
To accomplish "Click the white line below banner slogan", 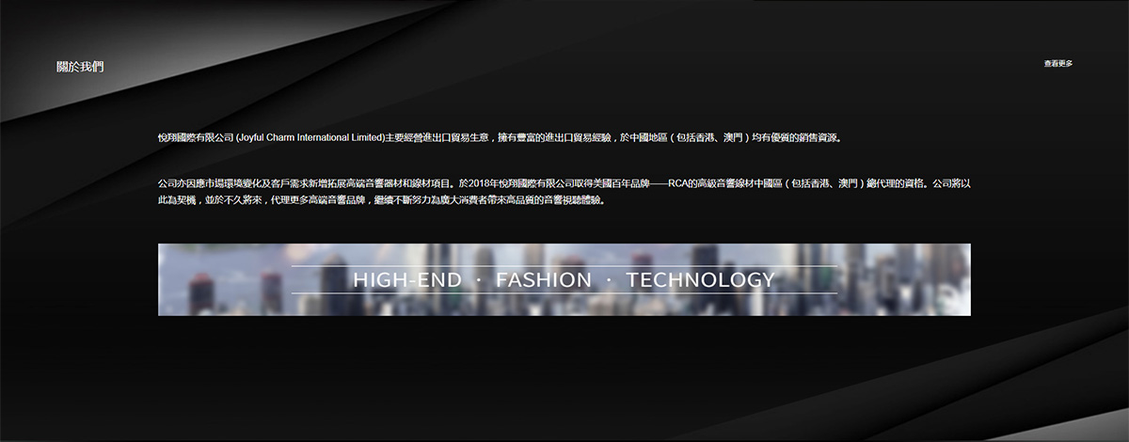I will [564, 293].
